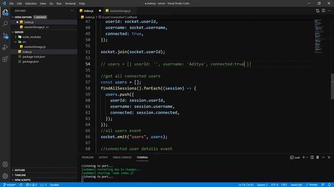
Task: Open Run and Debug view
Action: [5, 47]
